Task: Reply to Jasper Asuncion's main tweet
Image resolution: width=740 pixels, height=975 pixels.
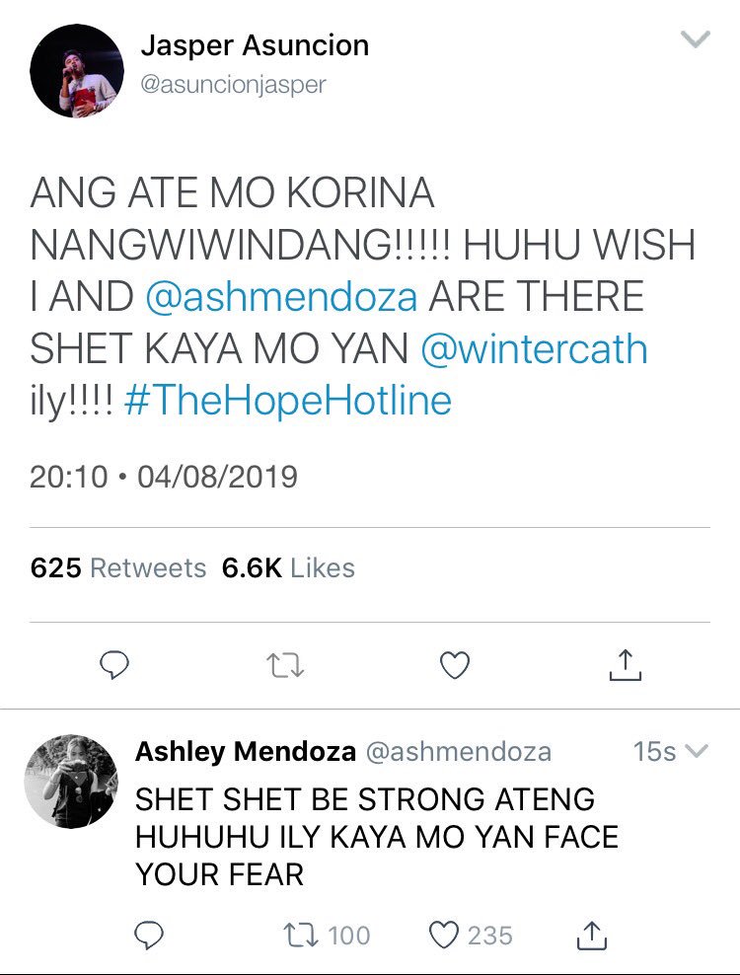Action: 114,665
